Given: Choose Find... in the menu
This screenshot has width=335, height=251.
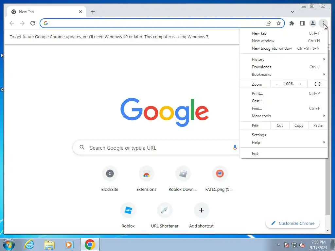Looking at the screenshot, I should point(284,109).
